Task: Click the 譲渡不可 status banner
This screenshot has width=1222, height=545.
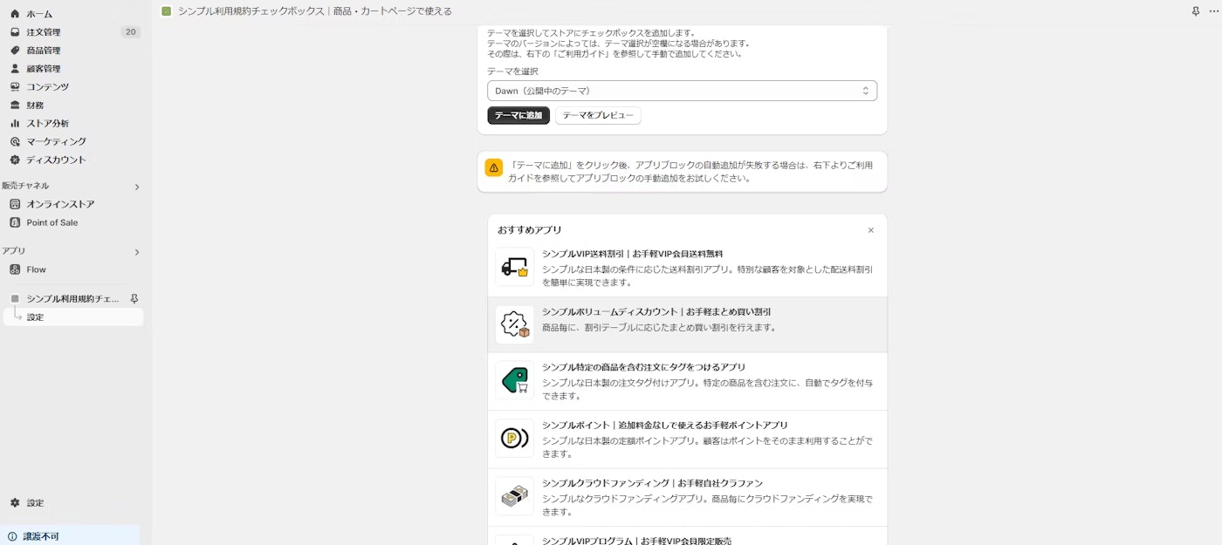Action: pos(70,535)
